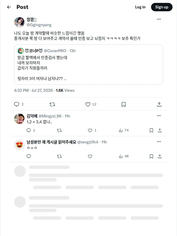177x236 pixels.
Task: Repost the main post by @Ggingnyang
Action: (x=52, y=104)
